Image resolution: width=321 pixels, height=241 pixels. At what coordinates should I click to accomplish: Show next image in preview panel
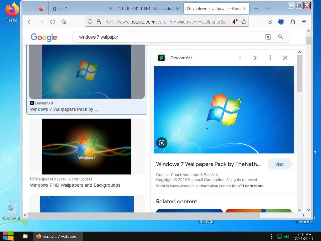[x=255, y=58]
